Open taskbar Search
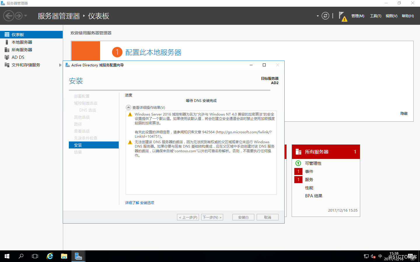Viewport: 420px width, 262px height. 21,256
